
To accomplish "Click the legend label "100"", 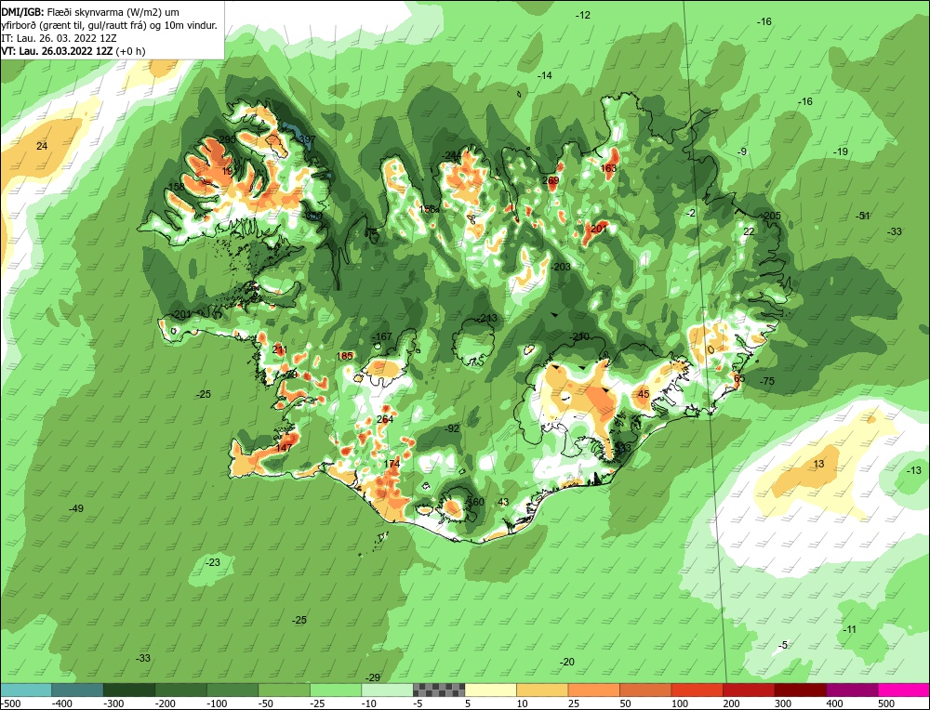I will coord(680,703).
